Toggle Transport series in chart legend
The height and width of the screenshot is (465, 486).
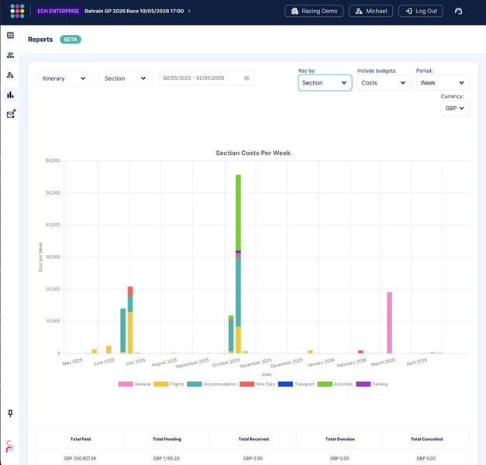click(x=296, y=384)
